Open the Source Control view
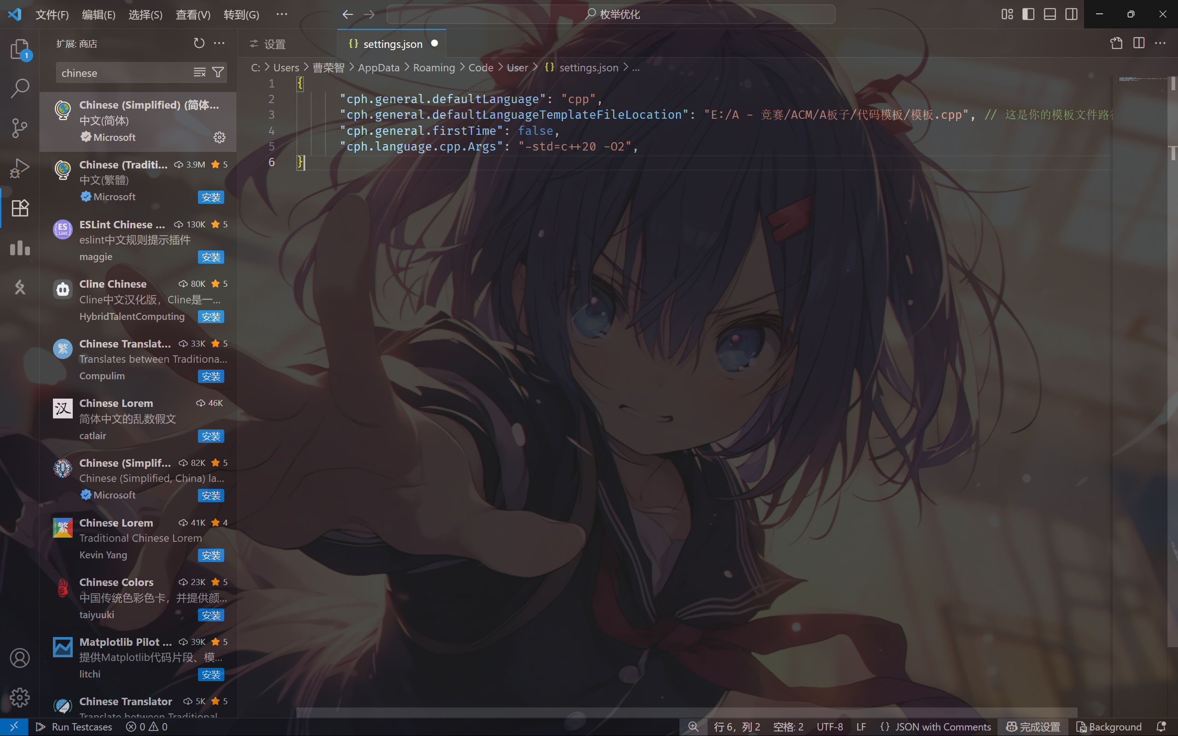The height and width of the screenshot is (736, 1178). 19,128
